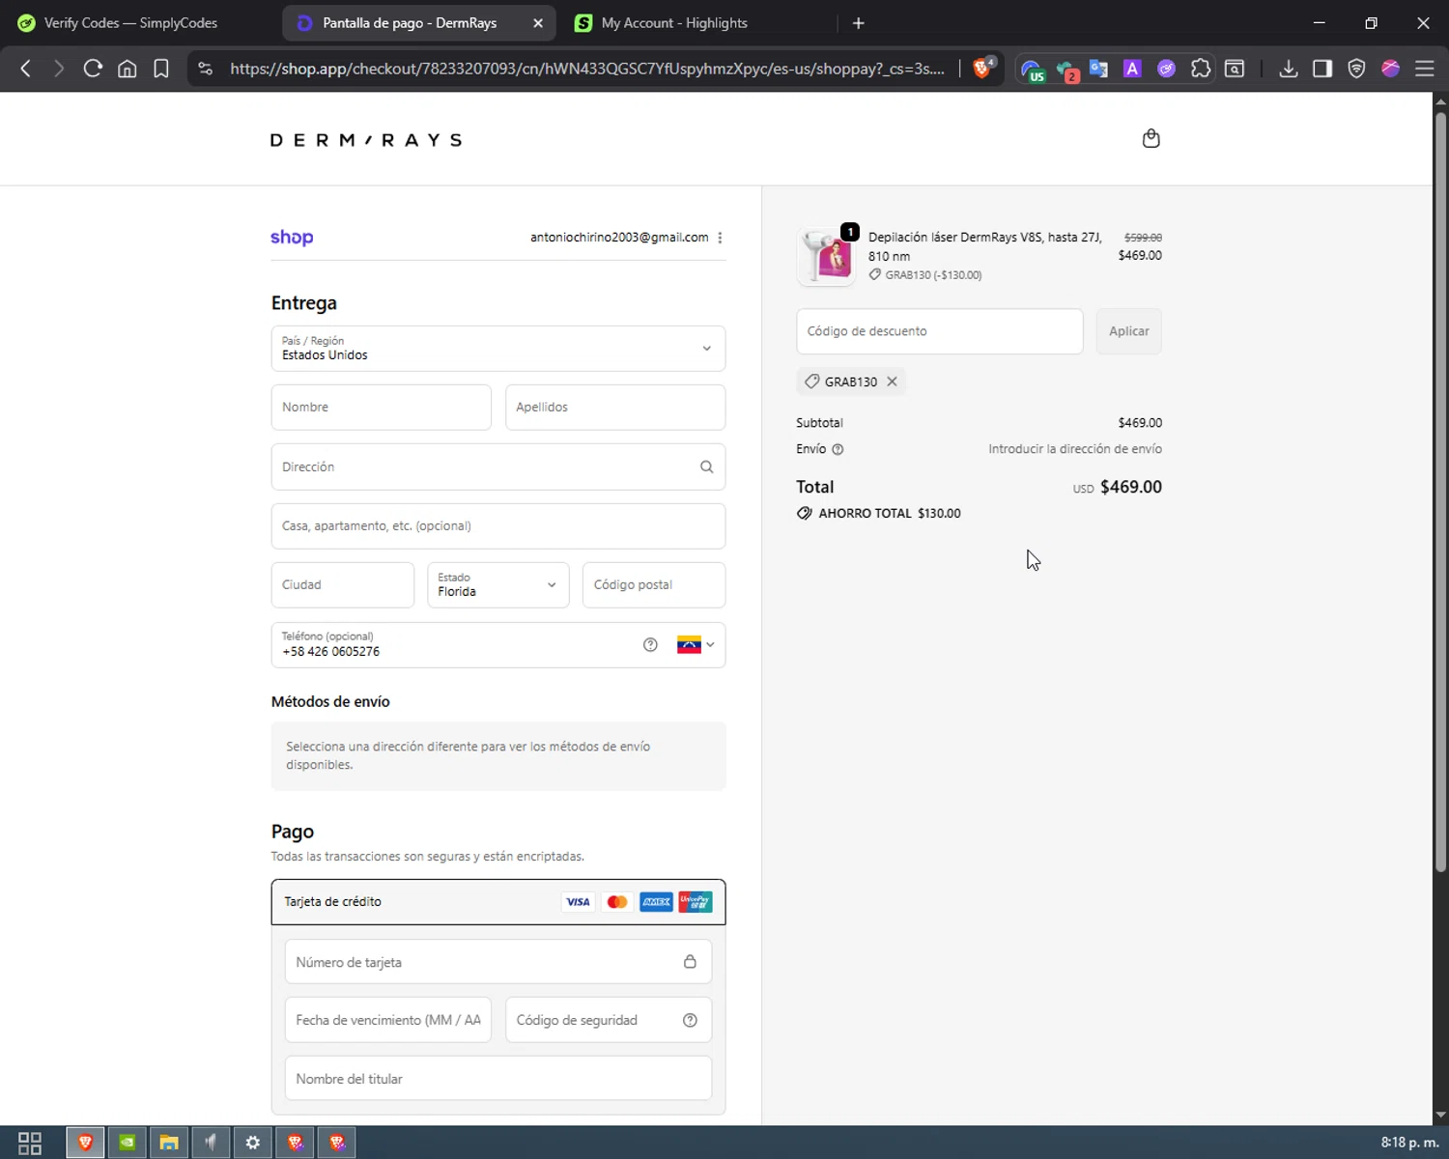Open Brave Shields lion icon
This screenshot has height=1159, width=1449.
pyautogui.click(x=982, y=68)
